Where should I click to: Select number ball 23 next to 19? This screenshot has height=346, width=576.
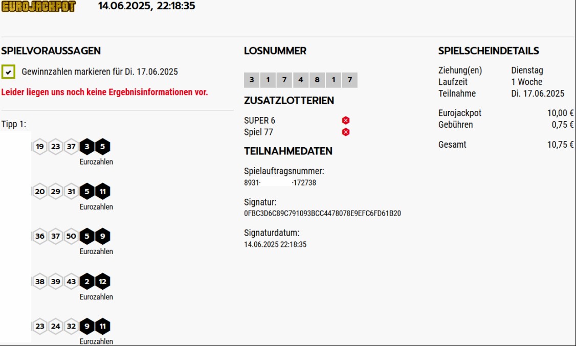tap(55, 147)
